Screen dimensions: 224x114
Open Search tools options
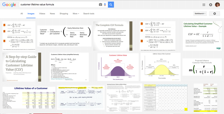pos(89,13)
